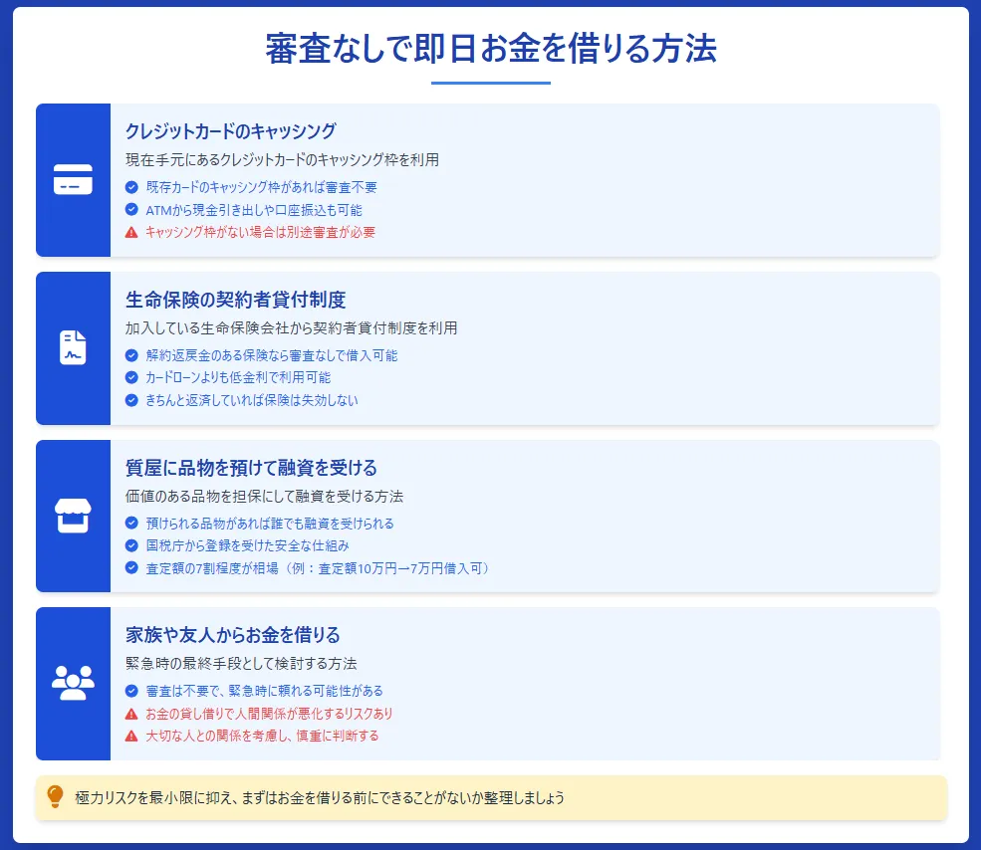Screen dimensions: 981x850
Task: Click check icon beside 預けられる品物があれば誰でも融資を受けられる
Action: [131, 523]
